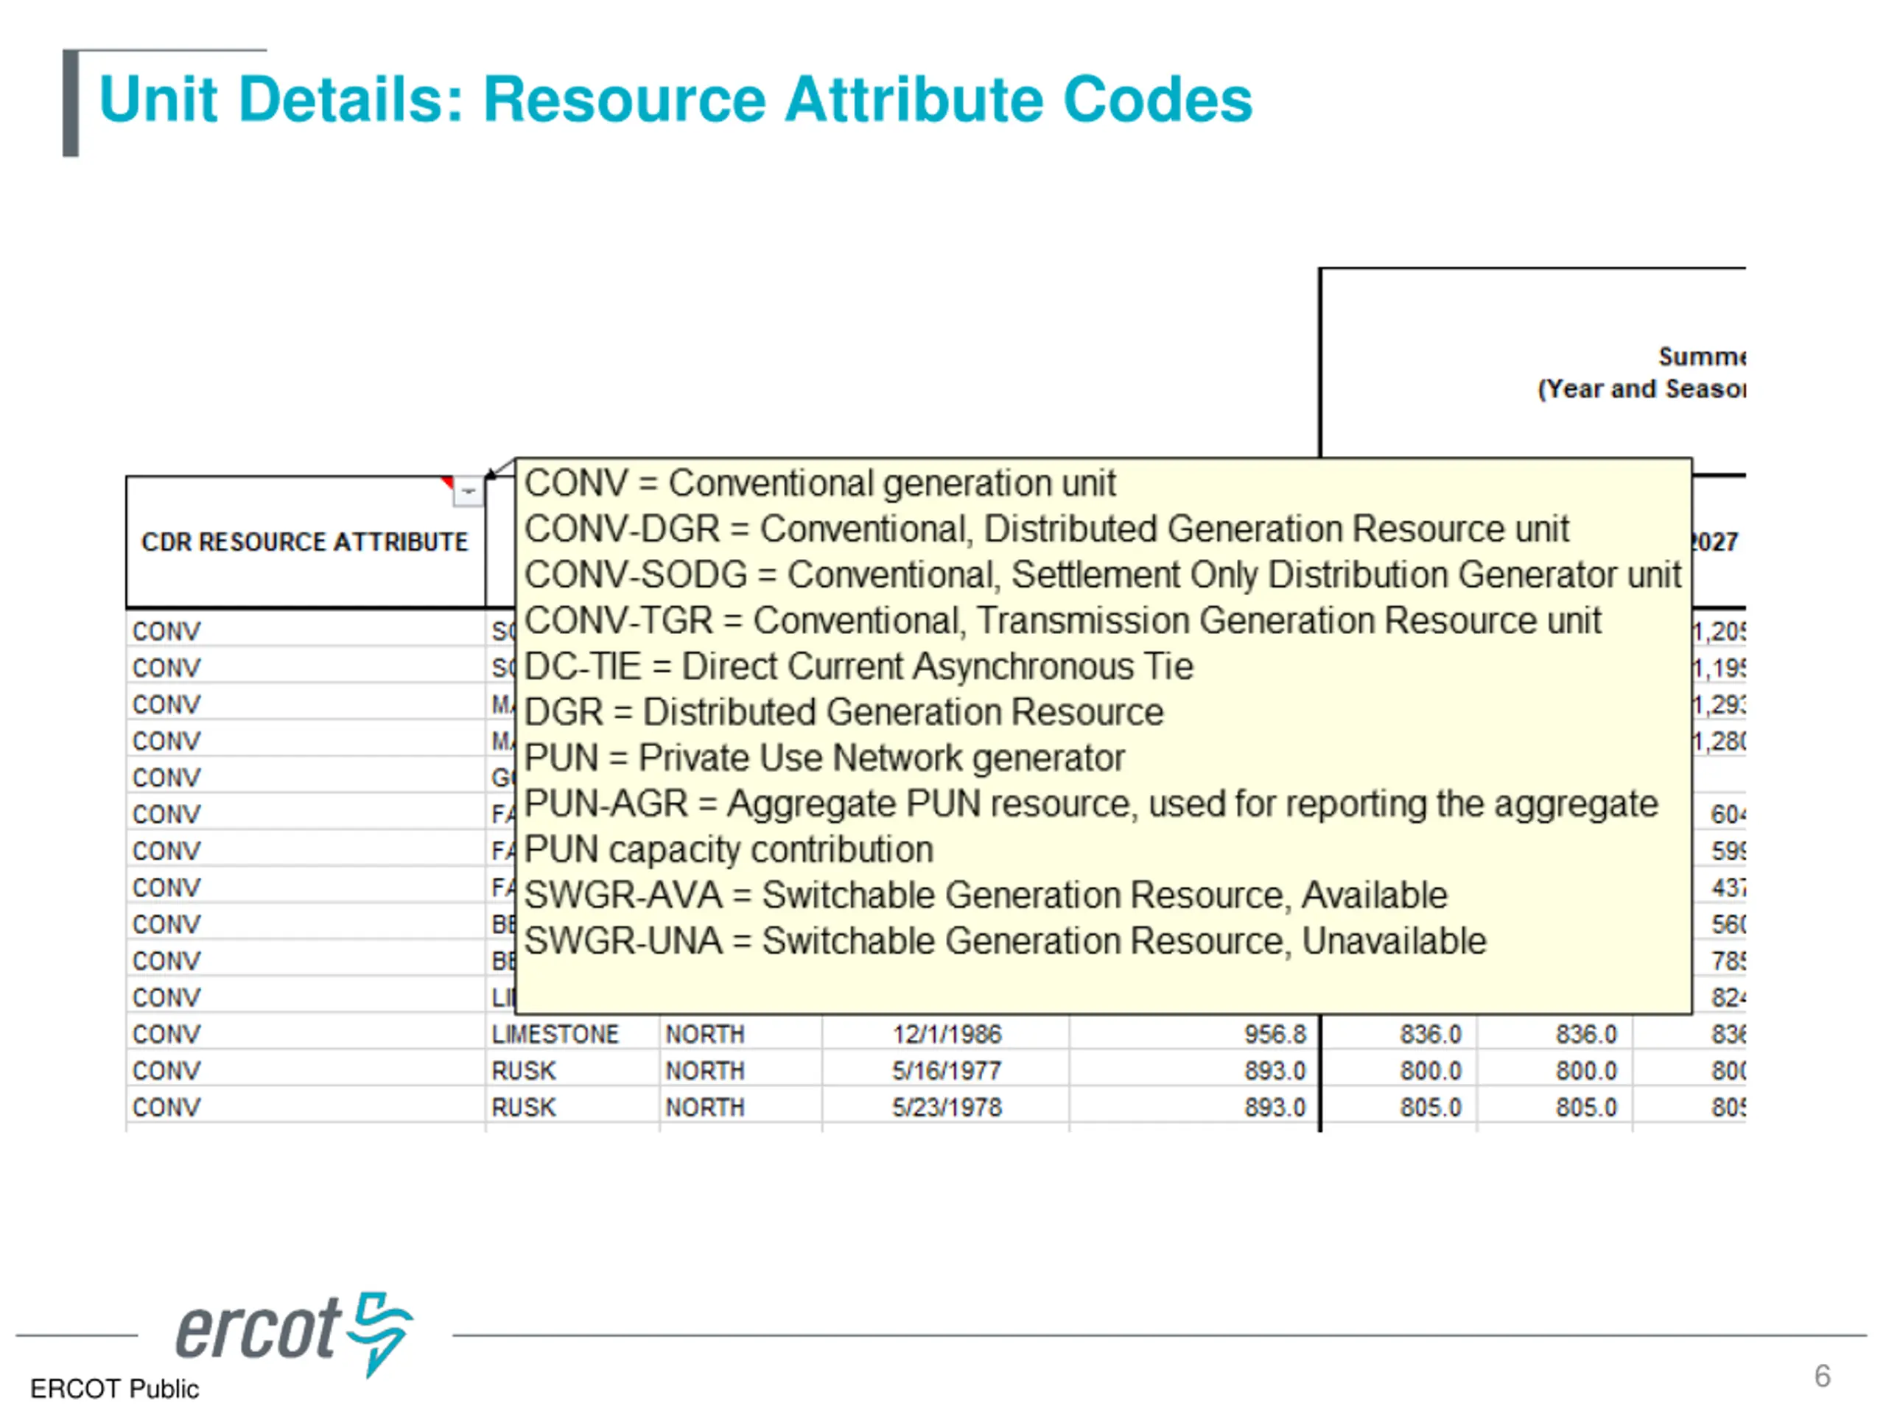
Task: Select the CONV cell in the 5/16/1977 row
Action: point(305,1071)
